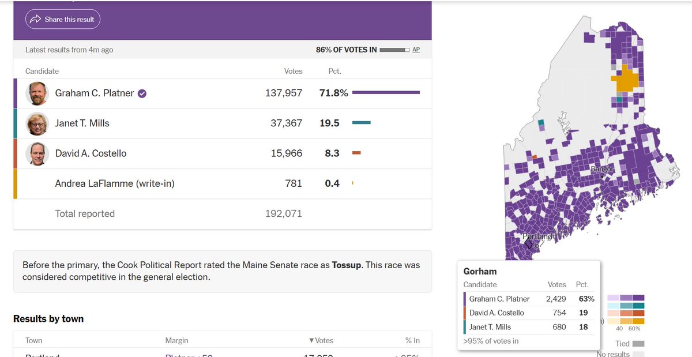Image resolution: width=692 pixels, height=357 pixels.
Task: Click the >95% of votes in note
Action: click(x=491, y=341)
